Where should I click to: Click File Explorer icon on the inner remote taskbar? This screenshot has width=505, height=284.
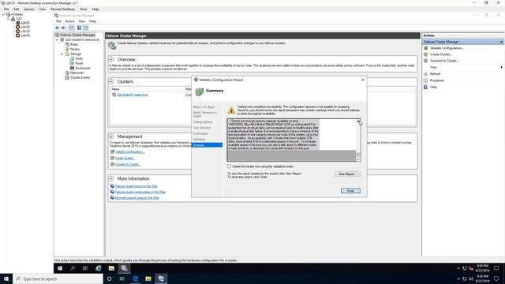click(x=111, y=268)
